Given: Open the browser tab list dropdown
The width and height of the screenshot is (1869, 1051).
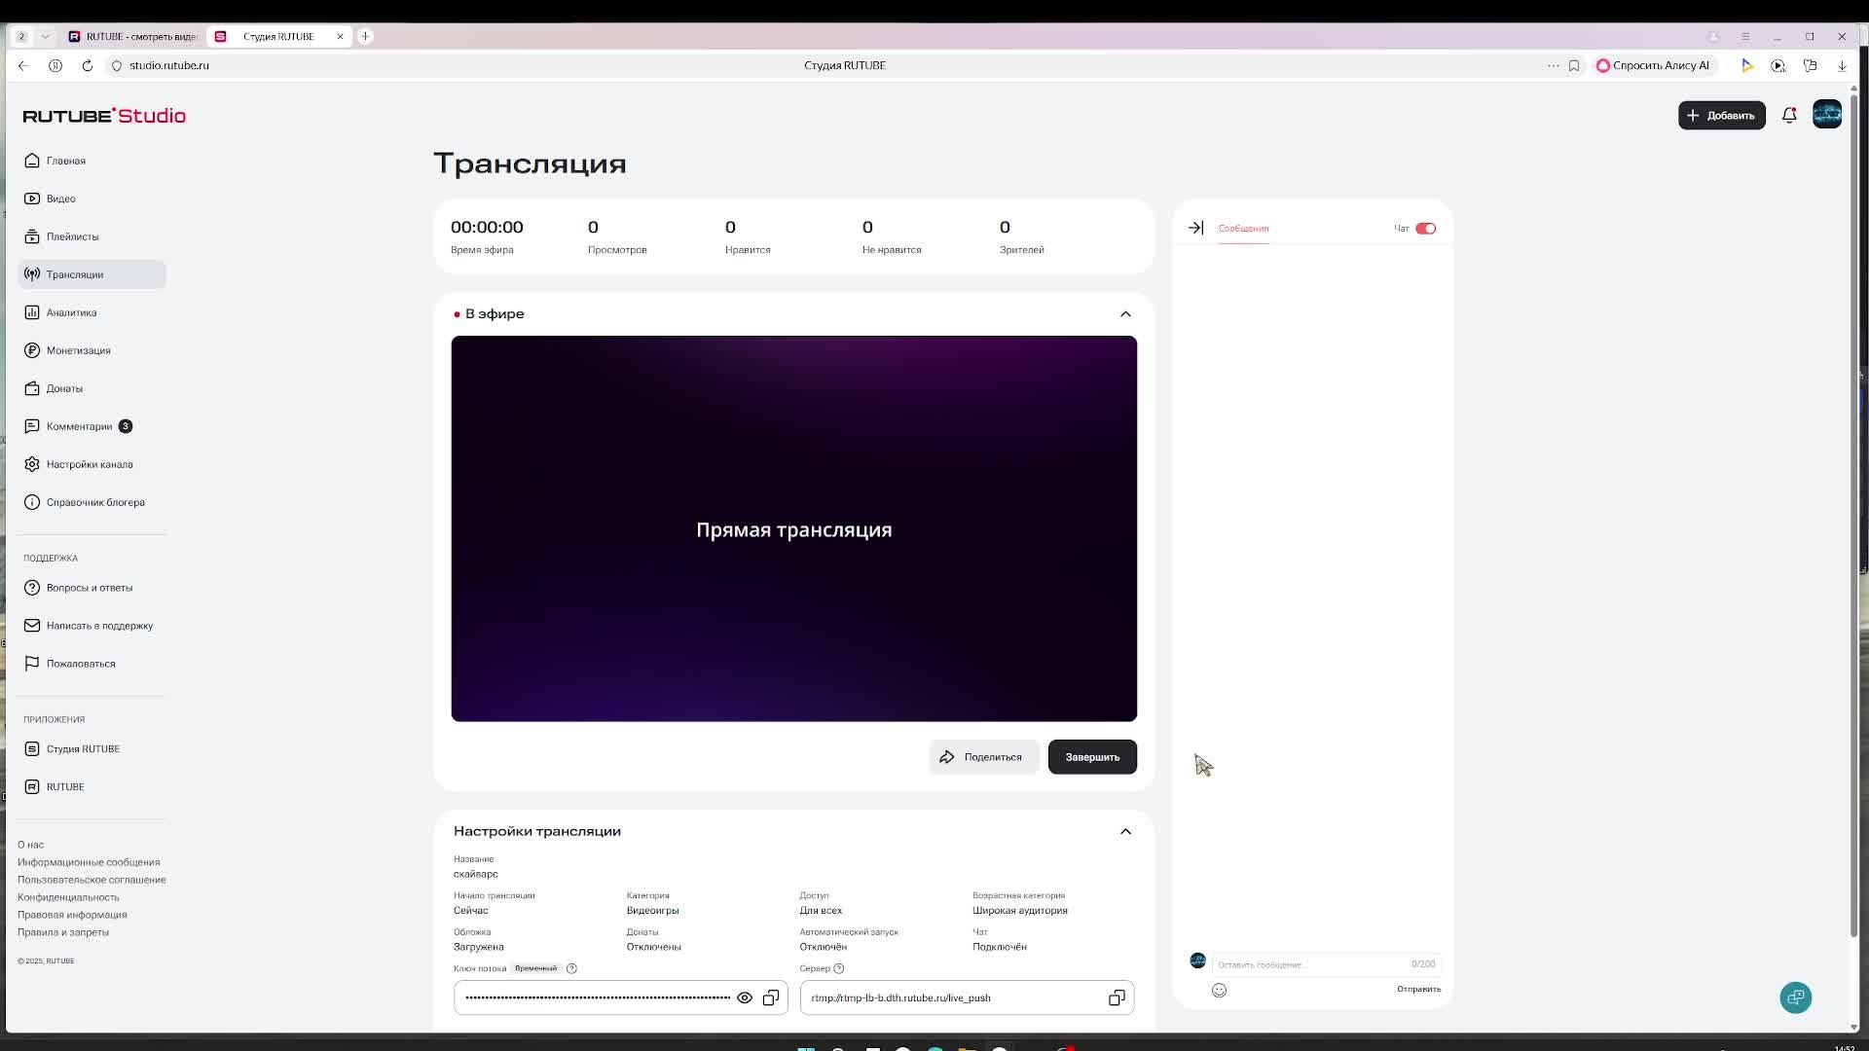Looking at the screenshot, I should point(45,36).
